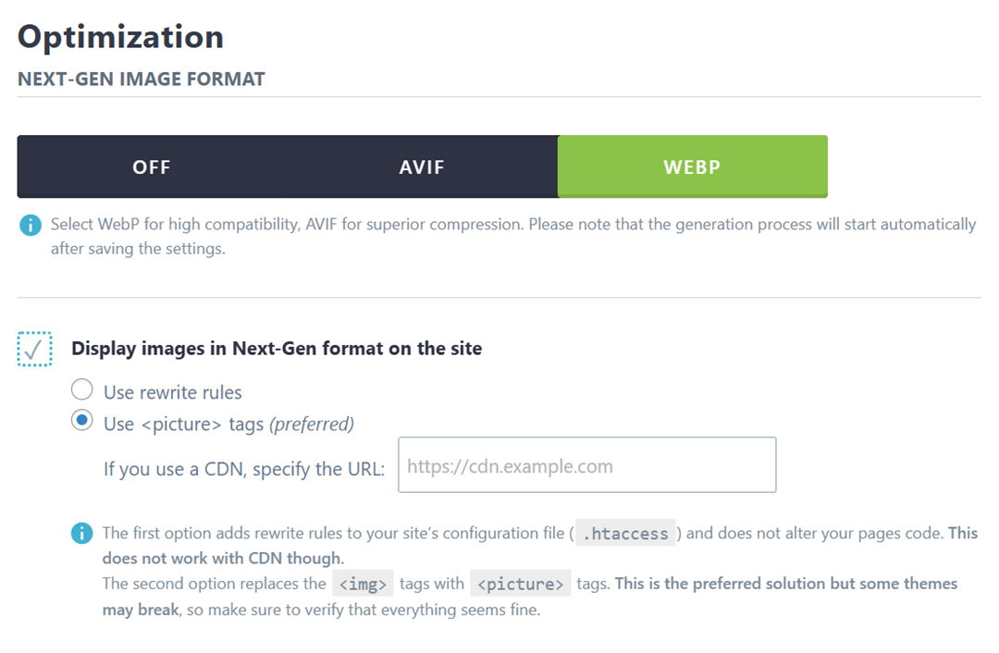Click the NEXT-GEN IMAGE FORMAT section title

click(142, 80)
